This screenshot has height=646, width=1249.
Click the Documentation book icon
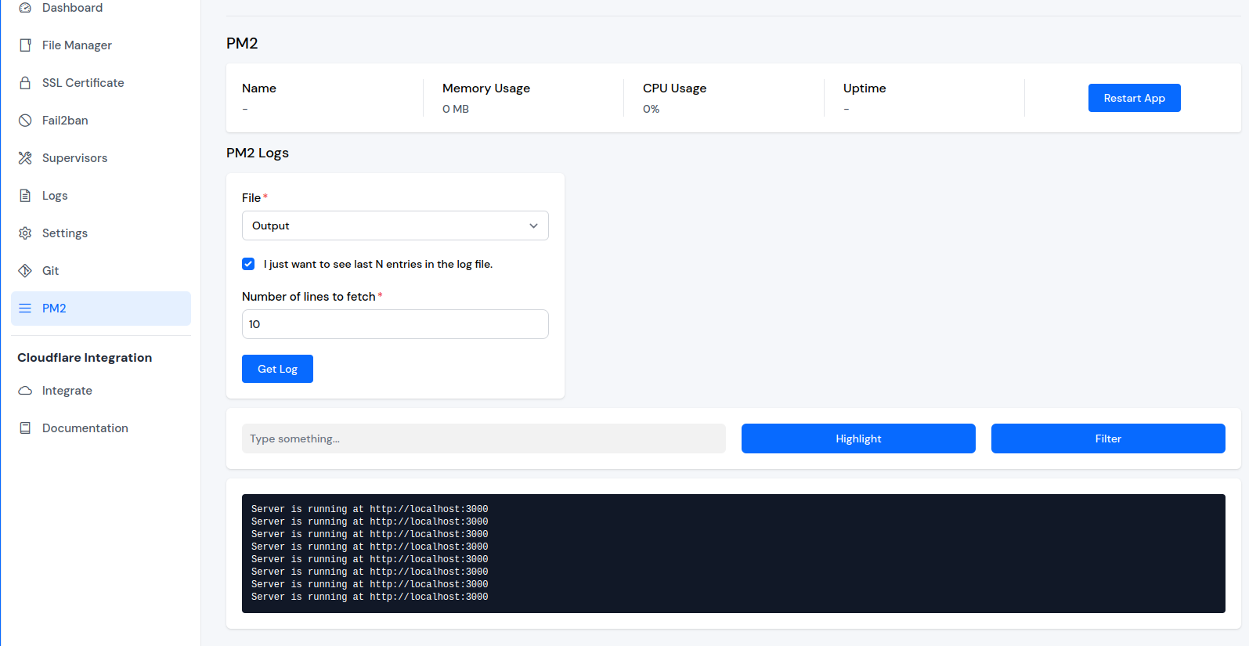click(x=25, y=428)
